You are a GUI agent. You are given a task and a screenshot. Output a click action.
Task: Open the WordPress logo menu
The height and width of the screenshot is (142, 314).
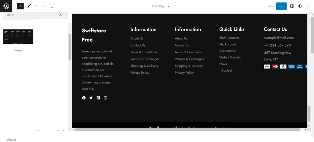click(6, 6)
